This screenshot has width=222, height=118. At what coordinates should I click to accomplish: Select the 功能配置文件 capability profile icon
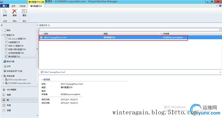(x=6, y=42)
